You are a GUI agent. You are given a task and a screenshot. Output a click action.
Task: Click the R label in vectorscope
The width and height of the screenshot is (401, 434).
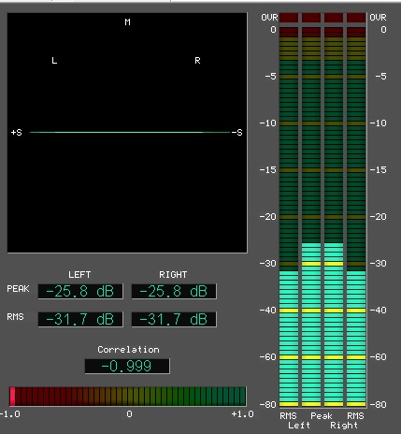point(197,61)
